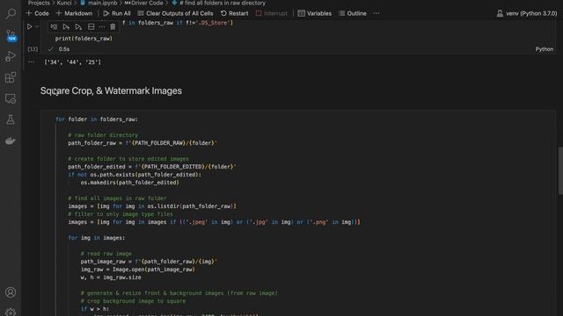Click the line 'for img in images:'
Image resolution: width=563 pixels, height=316 pixels.
click(x=97, y=238)
